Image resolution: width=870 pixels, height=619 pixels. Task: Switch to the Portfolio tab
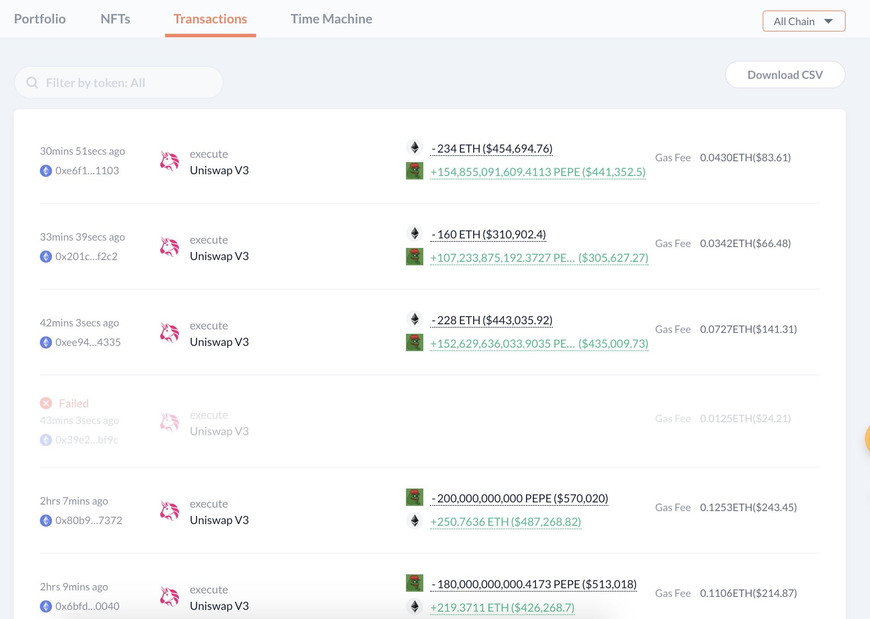tap(40, 19)
